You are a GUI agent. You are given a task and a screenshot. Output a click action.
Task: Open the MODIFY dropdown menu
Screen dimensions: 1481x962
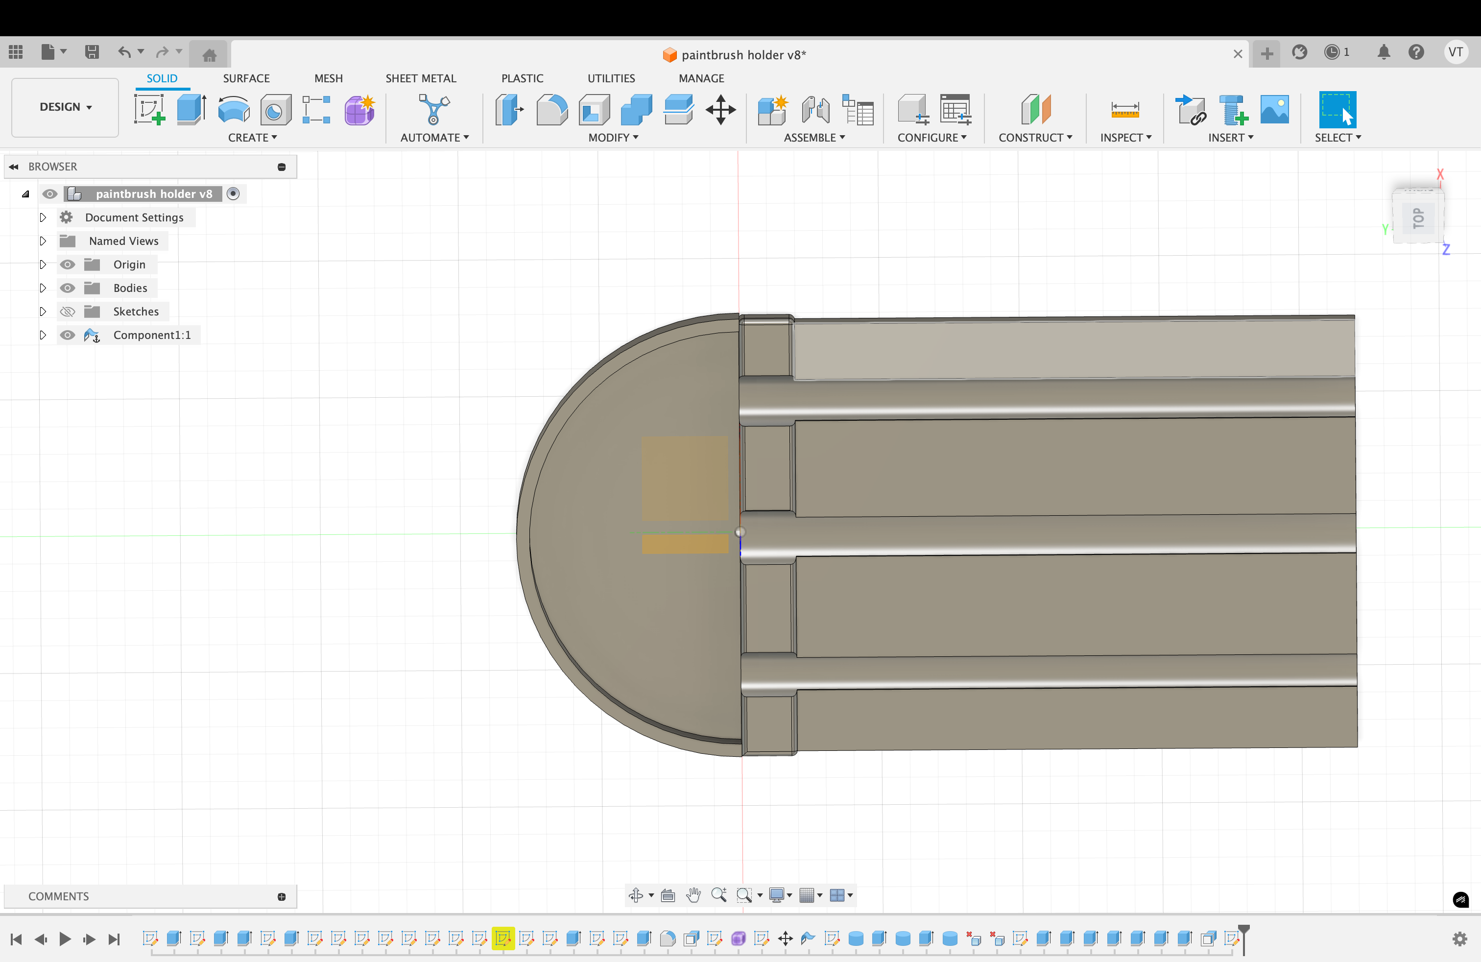click(613, 138)
